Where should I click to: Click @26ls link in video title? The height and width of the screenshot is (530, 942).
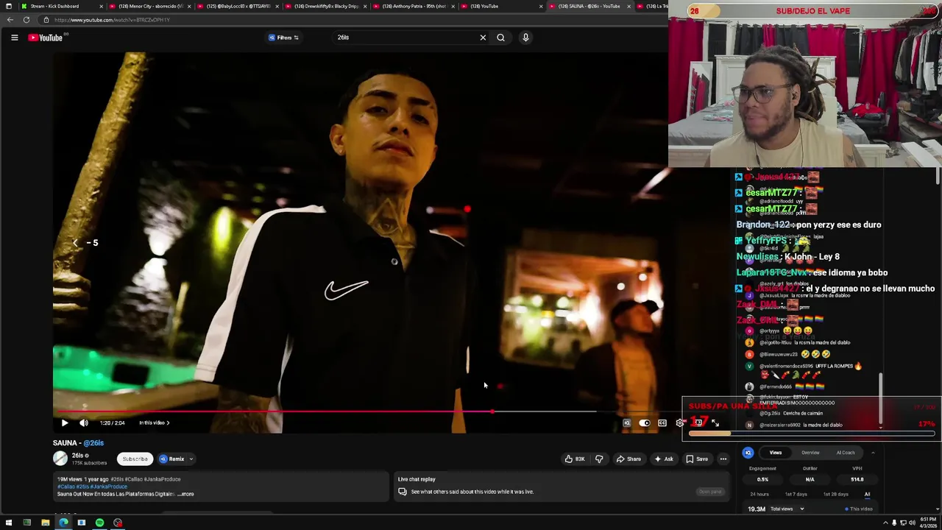point(93,443)
